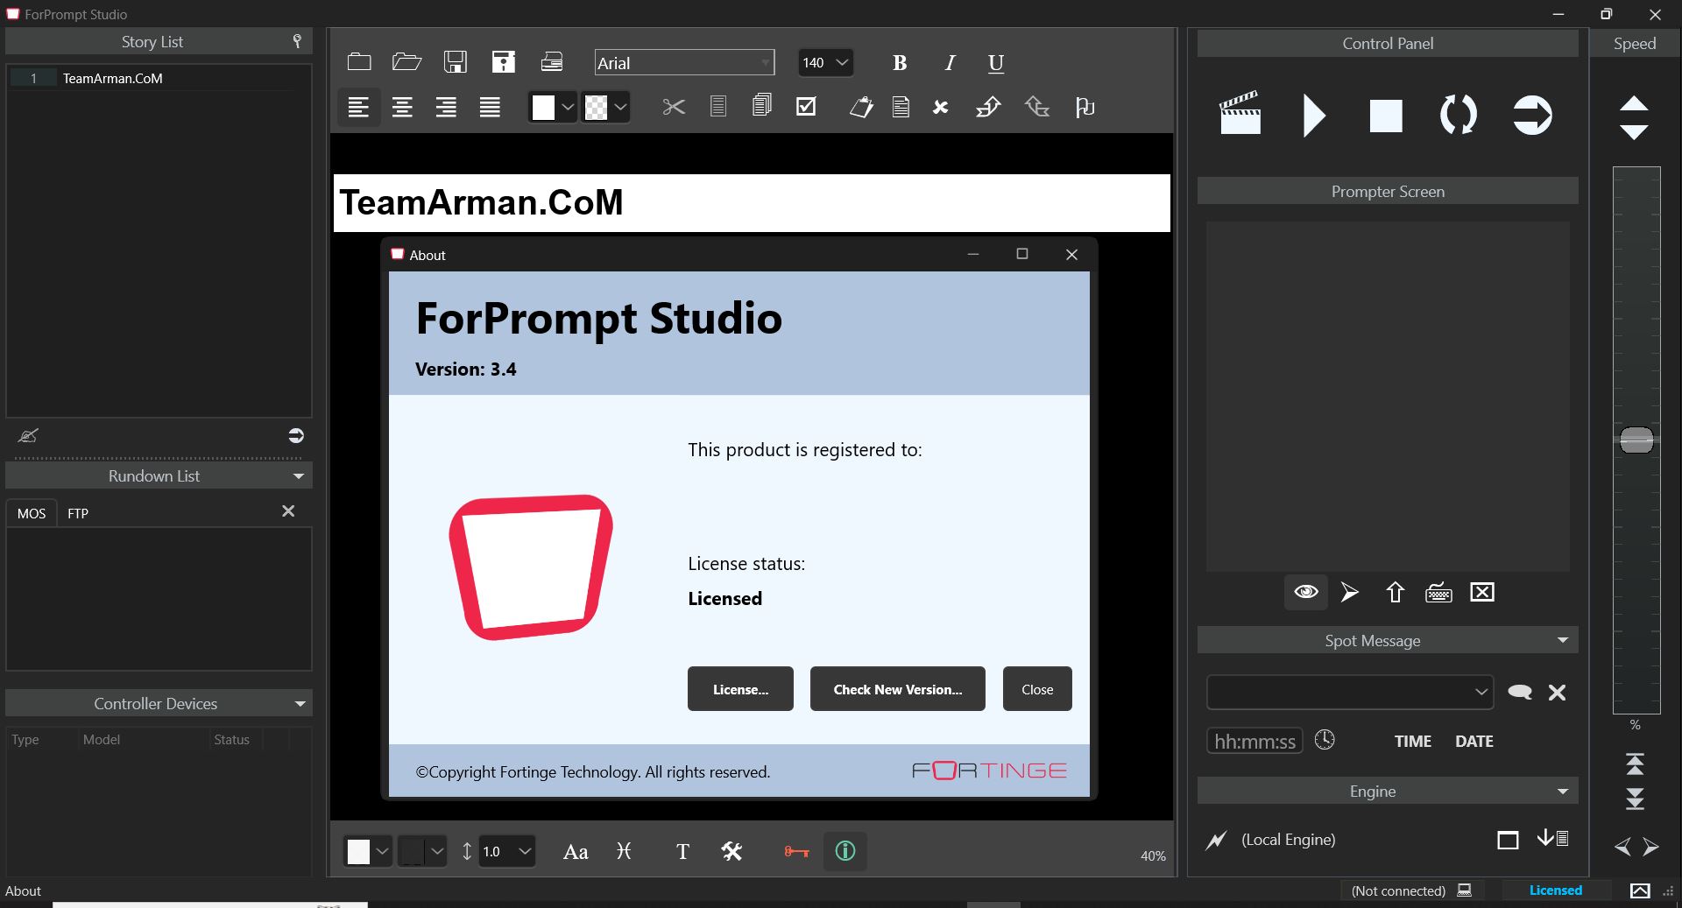Click the small X delete icon in the toolbar
This screenshot has width=1682, height=908.
click(x=941, y=108)
